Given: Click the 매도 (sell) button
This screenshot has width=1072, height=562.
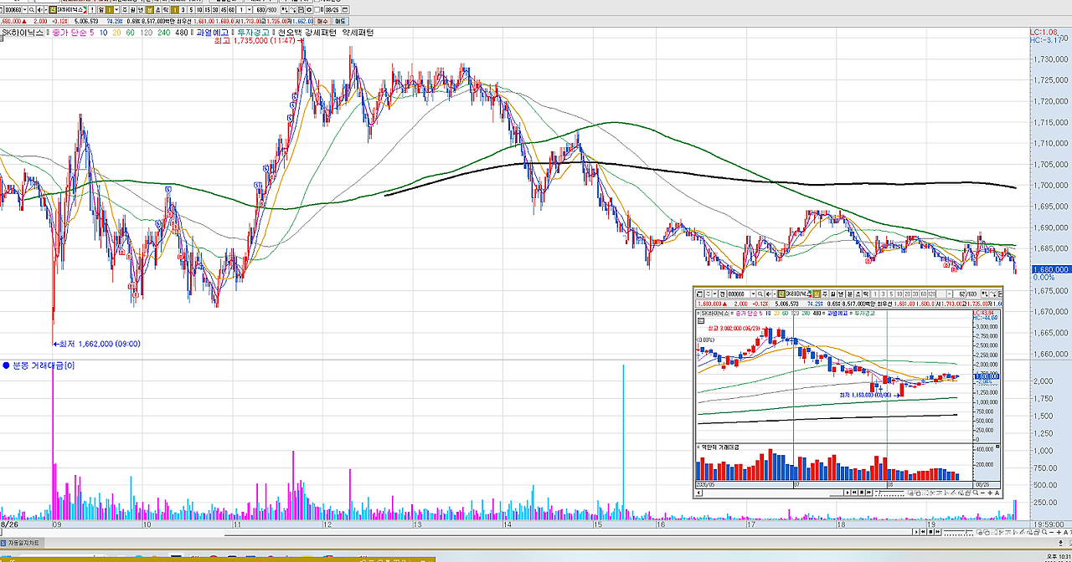Looking at the screenshot, I should (340, 21).
